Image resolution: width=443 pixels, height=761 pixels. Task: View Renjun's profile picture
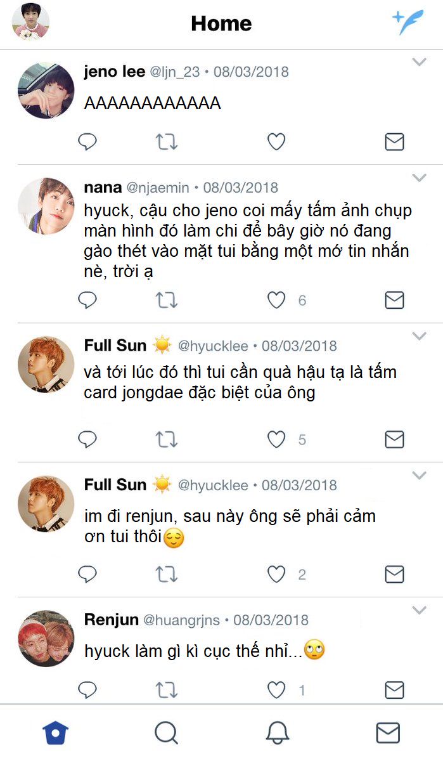(x=46, y=639)
